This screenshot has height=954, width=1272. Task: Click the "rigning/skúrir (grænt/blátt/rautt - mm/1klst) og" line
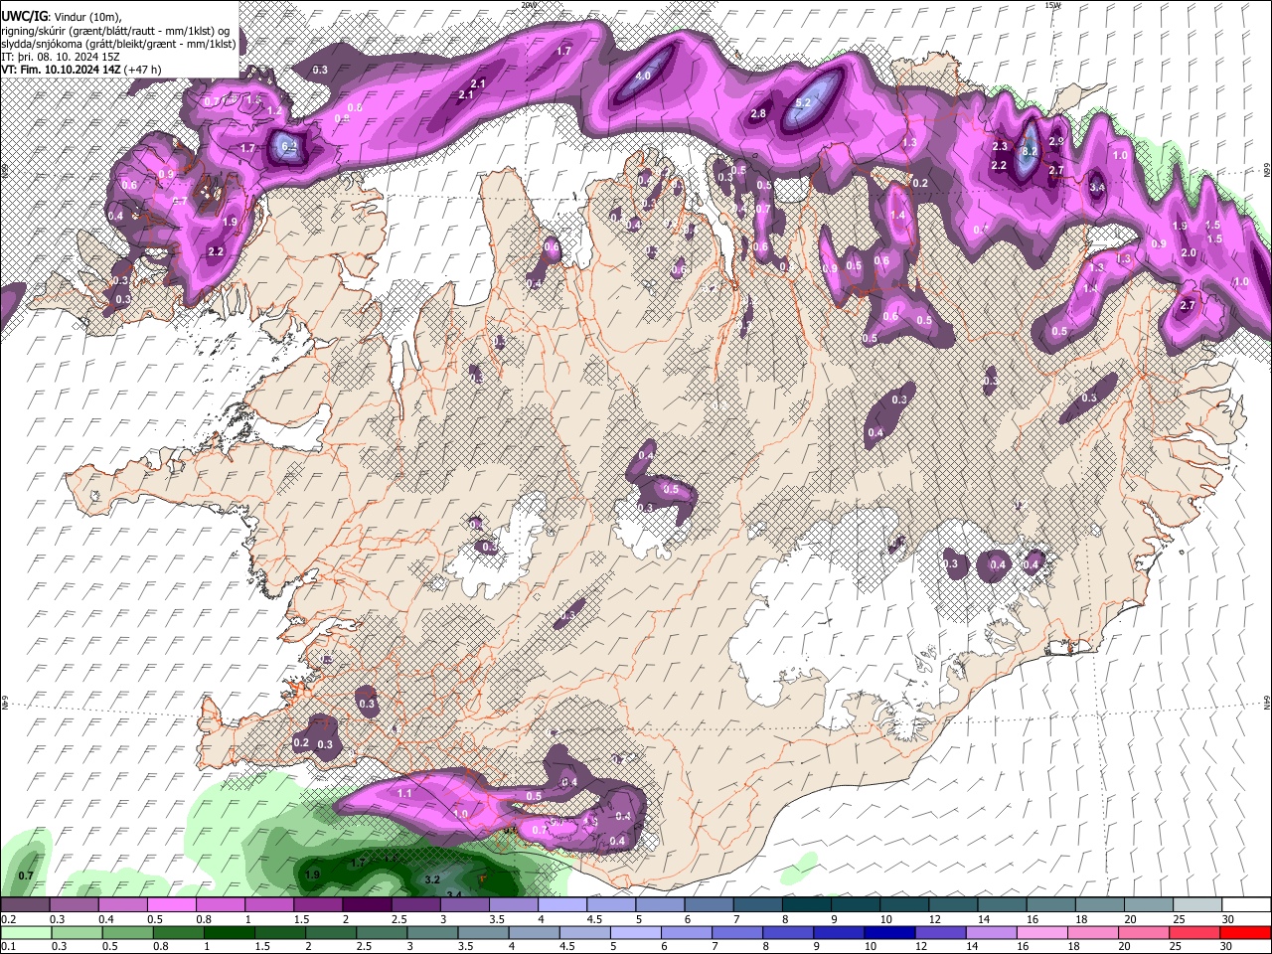pos(115,30)
